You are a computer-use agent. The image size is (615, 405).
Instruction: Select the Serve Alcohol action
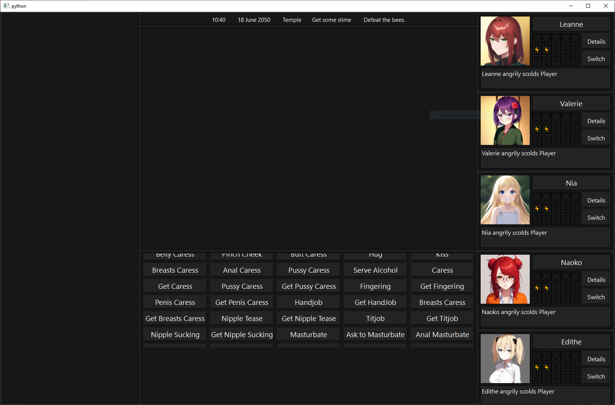point(375,270)
